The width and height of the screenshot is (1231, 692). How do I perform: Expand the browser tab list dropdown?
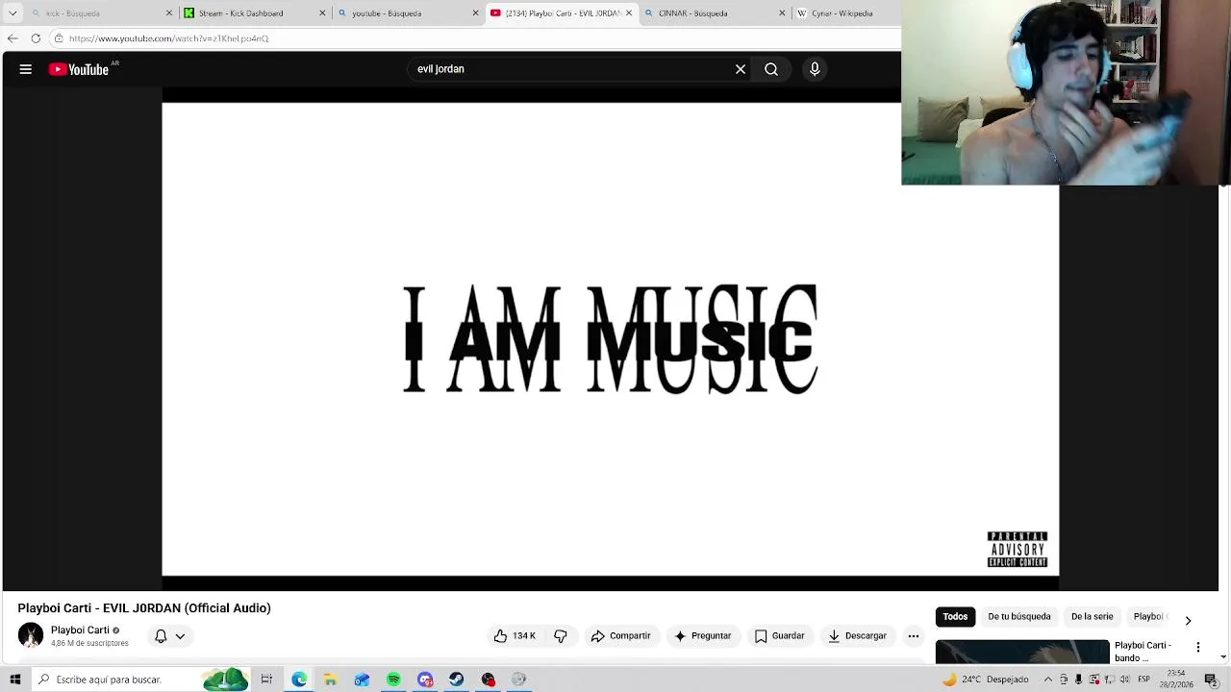point(13,13)
